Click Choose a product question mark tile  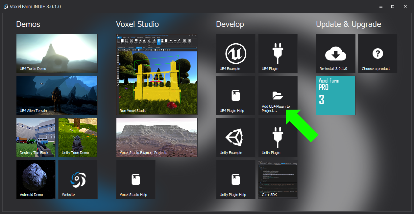tap(378, 53)
